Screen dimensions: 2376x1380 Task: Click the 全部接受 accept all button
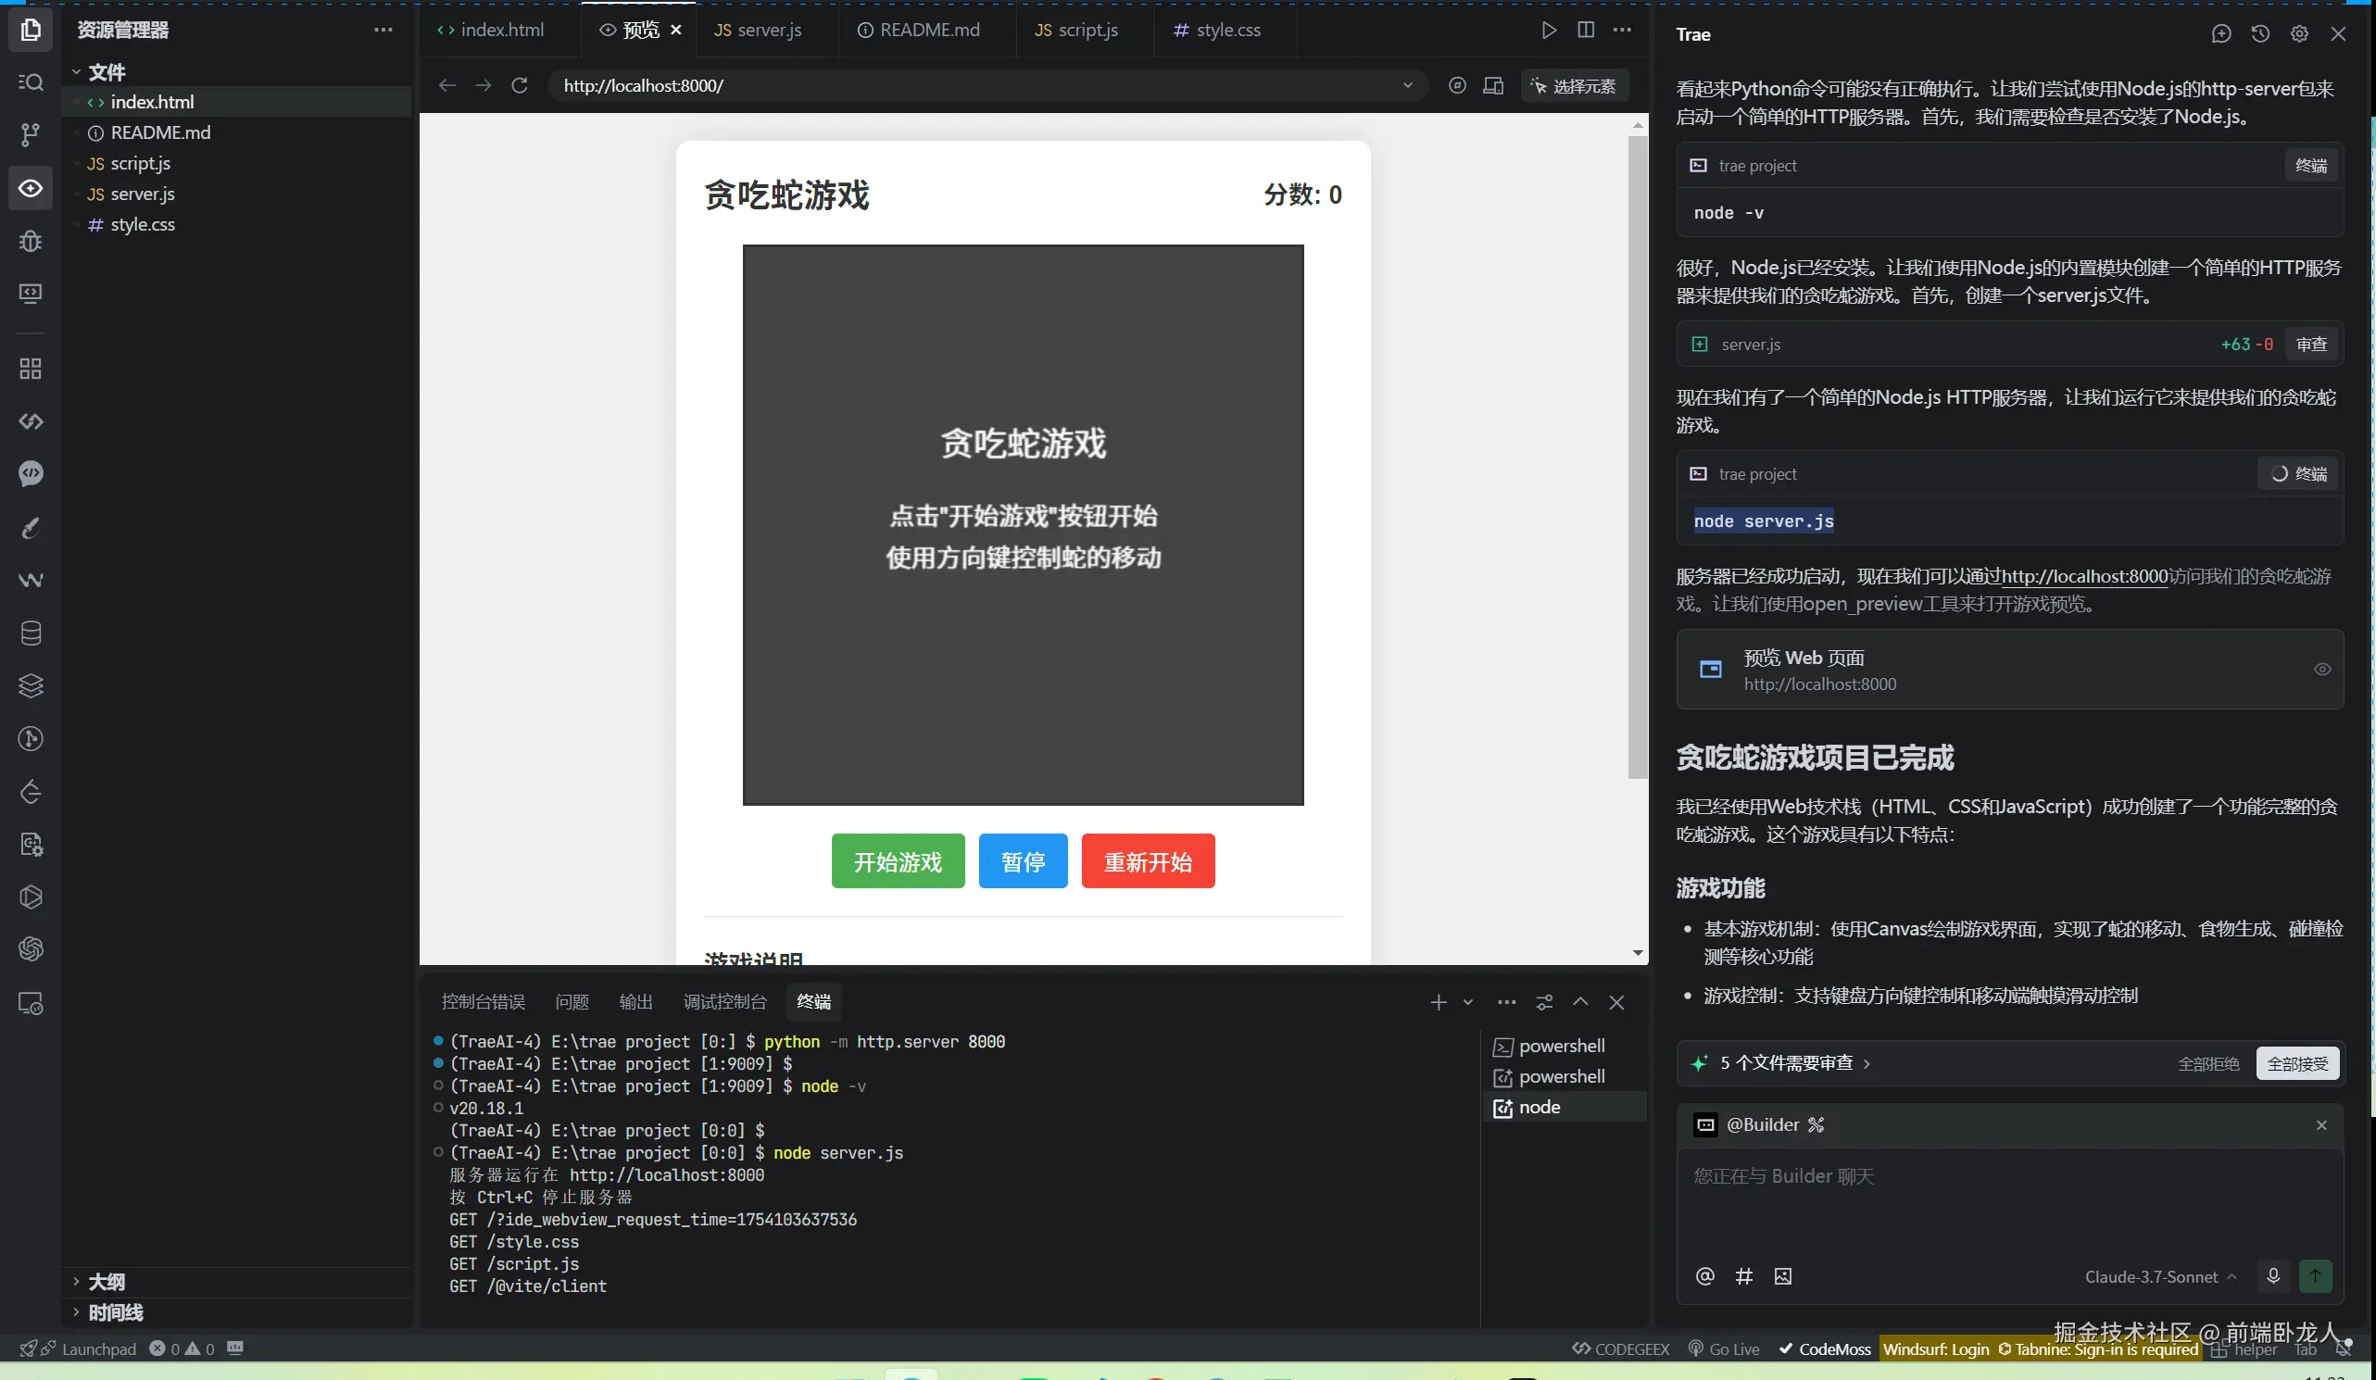2297,1064
